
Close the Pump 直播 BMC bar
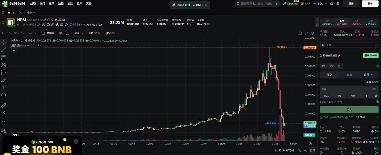(206, 5)
